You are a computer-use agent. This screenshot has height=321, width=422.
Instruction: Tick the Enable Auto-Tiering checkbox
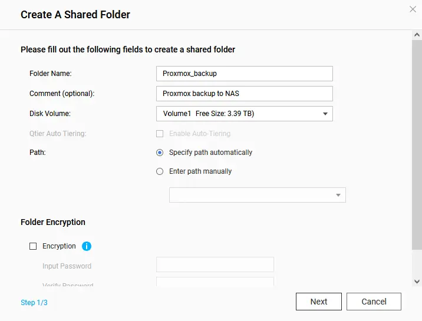(160, 134)
